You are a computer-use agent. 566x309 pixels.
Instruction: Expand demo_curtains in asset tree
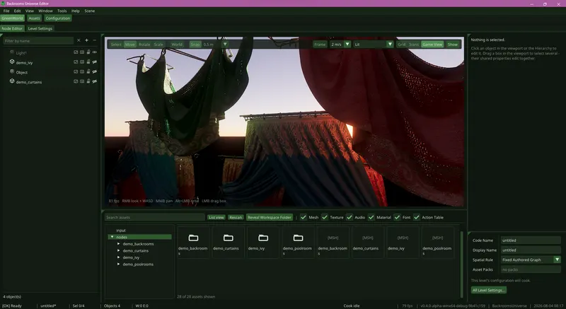pyautogui.click(x=118, y=250)
